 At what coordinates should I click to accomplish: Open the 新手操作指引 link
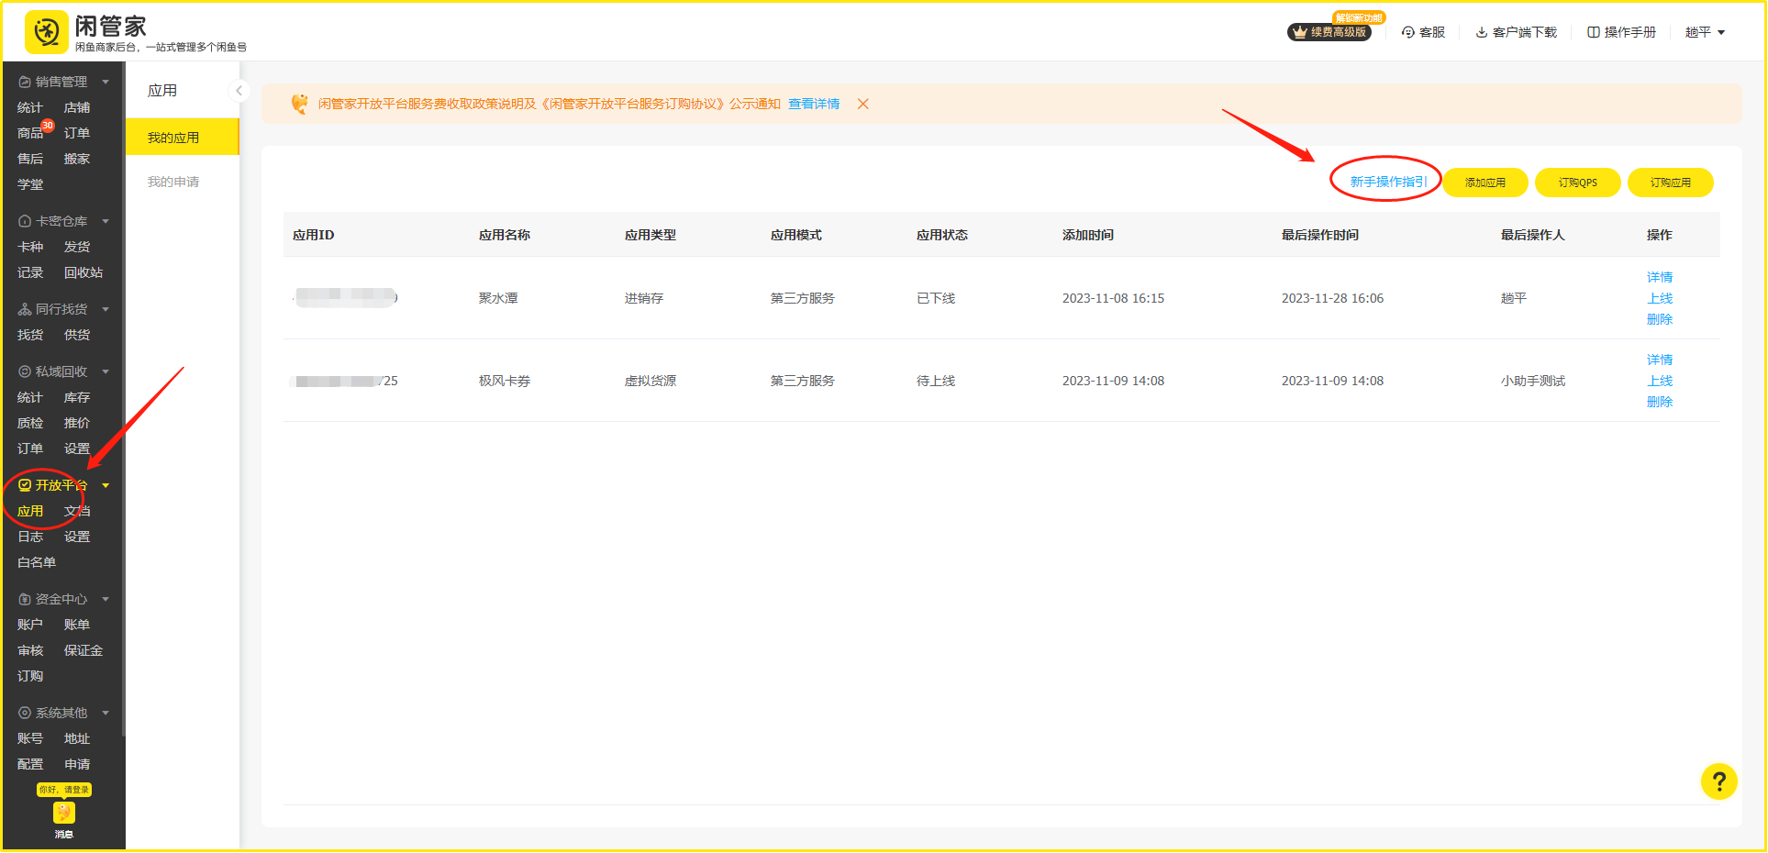tap(1387, 182)
